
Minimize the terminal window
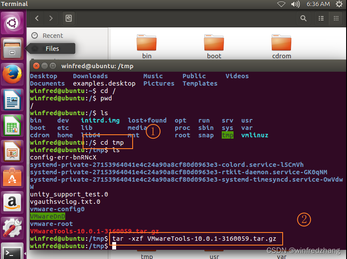coord(44,66)
